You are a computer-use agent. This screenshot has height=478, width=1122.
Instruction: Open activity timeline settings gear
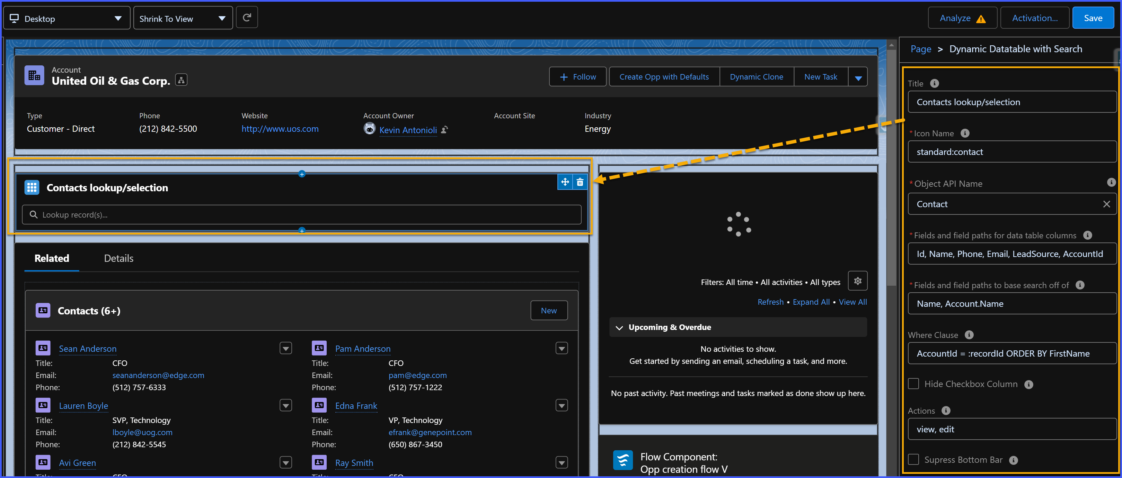pos(857,281)
